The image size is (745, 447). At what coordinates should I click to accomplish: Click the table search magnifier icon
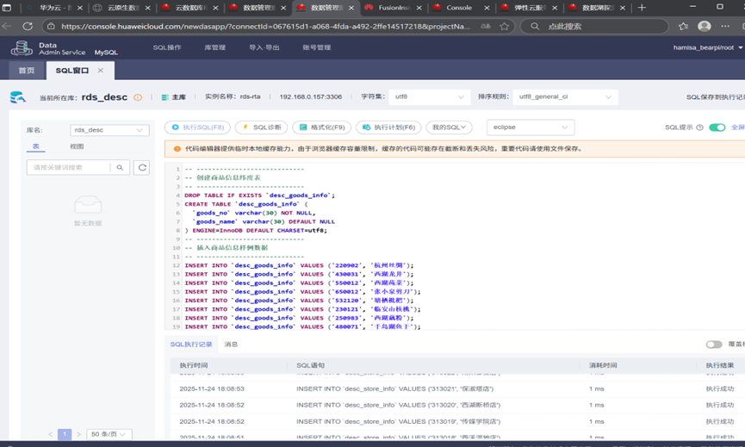click(120, 168)
